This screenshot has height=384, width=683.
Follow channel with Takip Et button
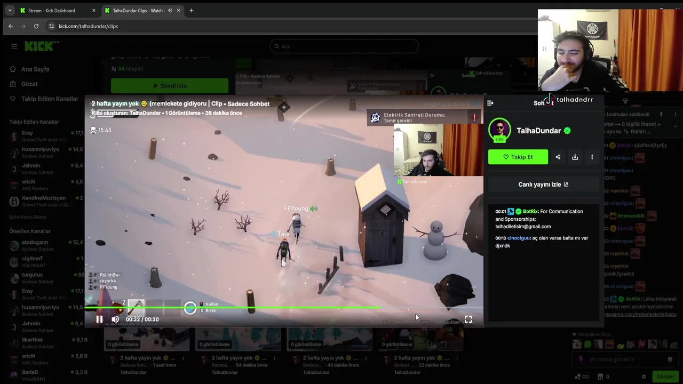(x=518, y=157)
